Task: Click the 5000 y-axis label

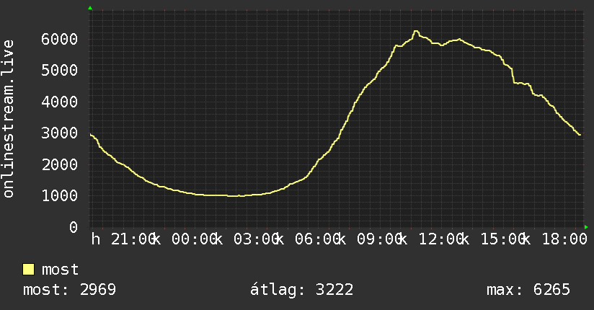Action: coord(60,70)
